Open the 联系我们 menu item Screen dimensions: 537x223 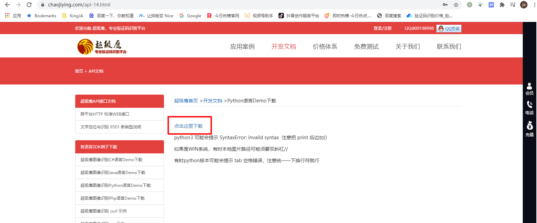coord(449,47)
